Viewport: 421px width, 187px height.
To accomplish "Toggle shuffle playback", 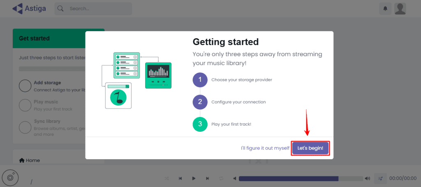I will point(167,178).
